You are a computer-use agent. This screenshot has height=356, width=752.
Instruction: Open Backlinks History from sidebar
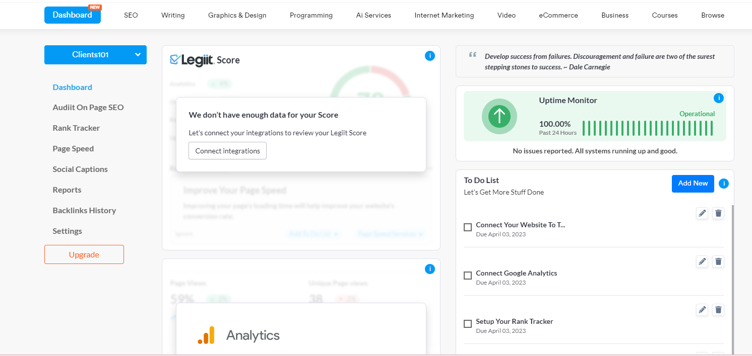point(84,211)
